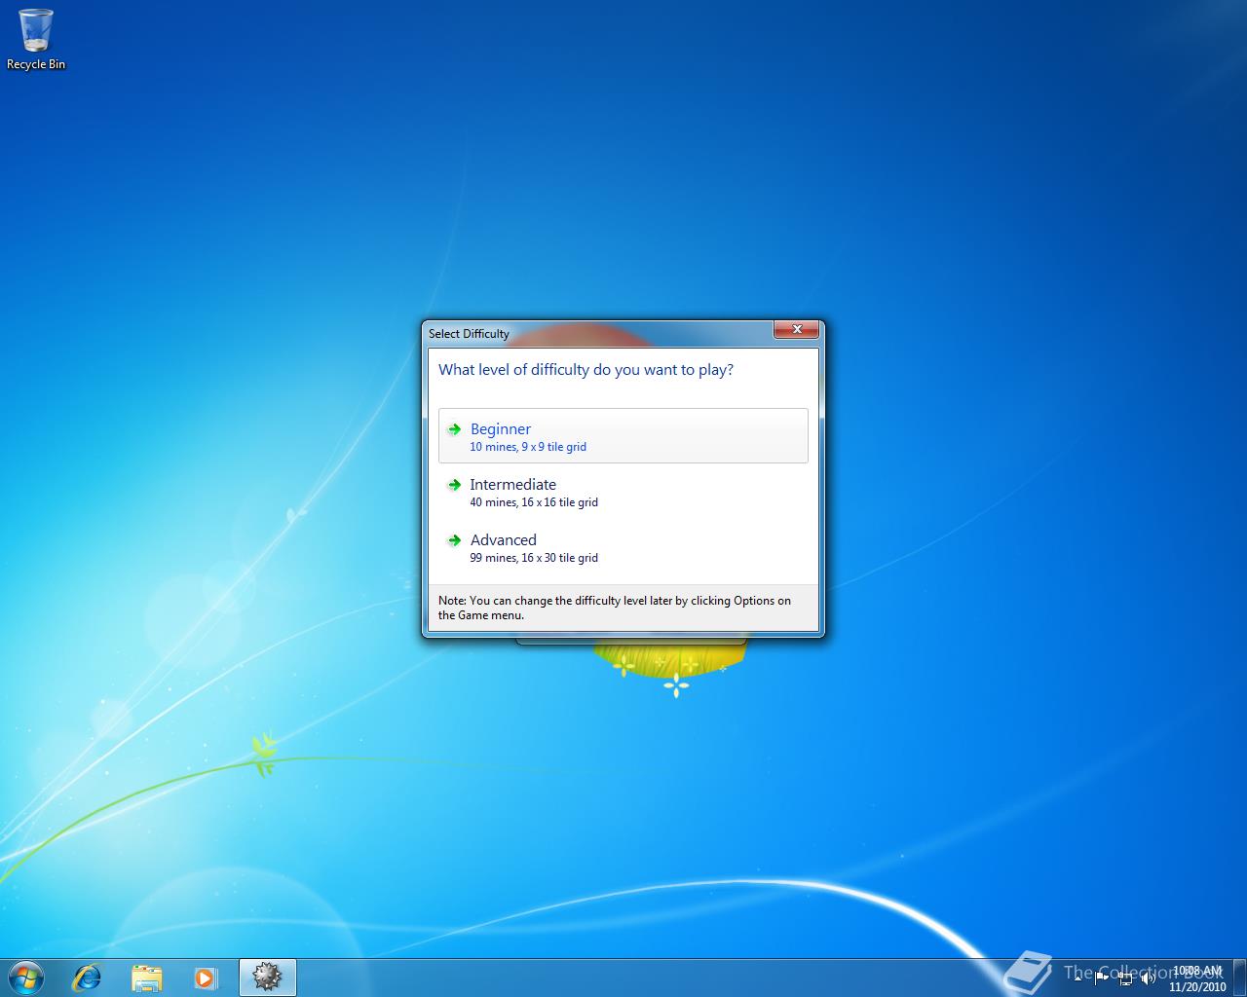This screenshot has height=997, width=1247.
Task: Choose the Beginner difficulty option
Action: pyautogui.click(x=623, y=436)
